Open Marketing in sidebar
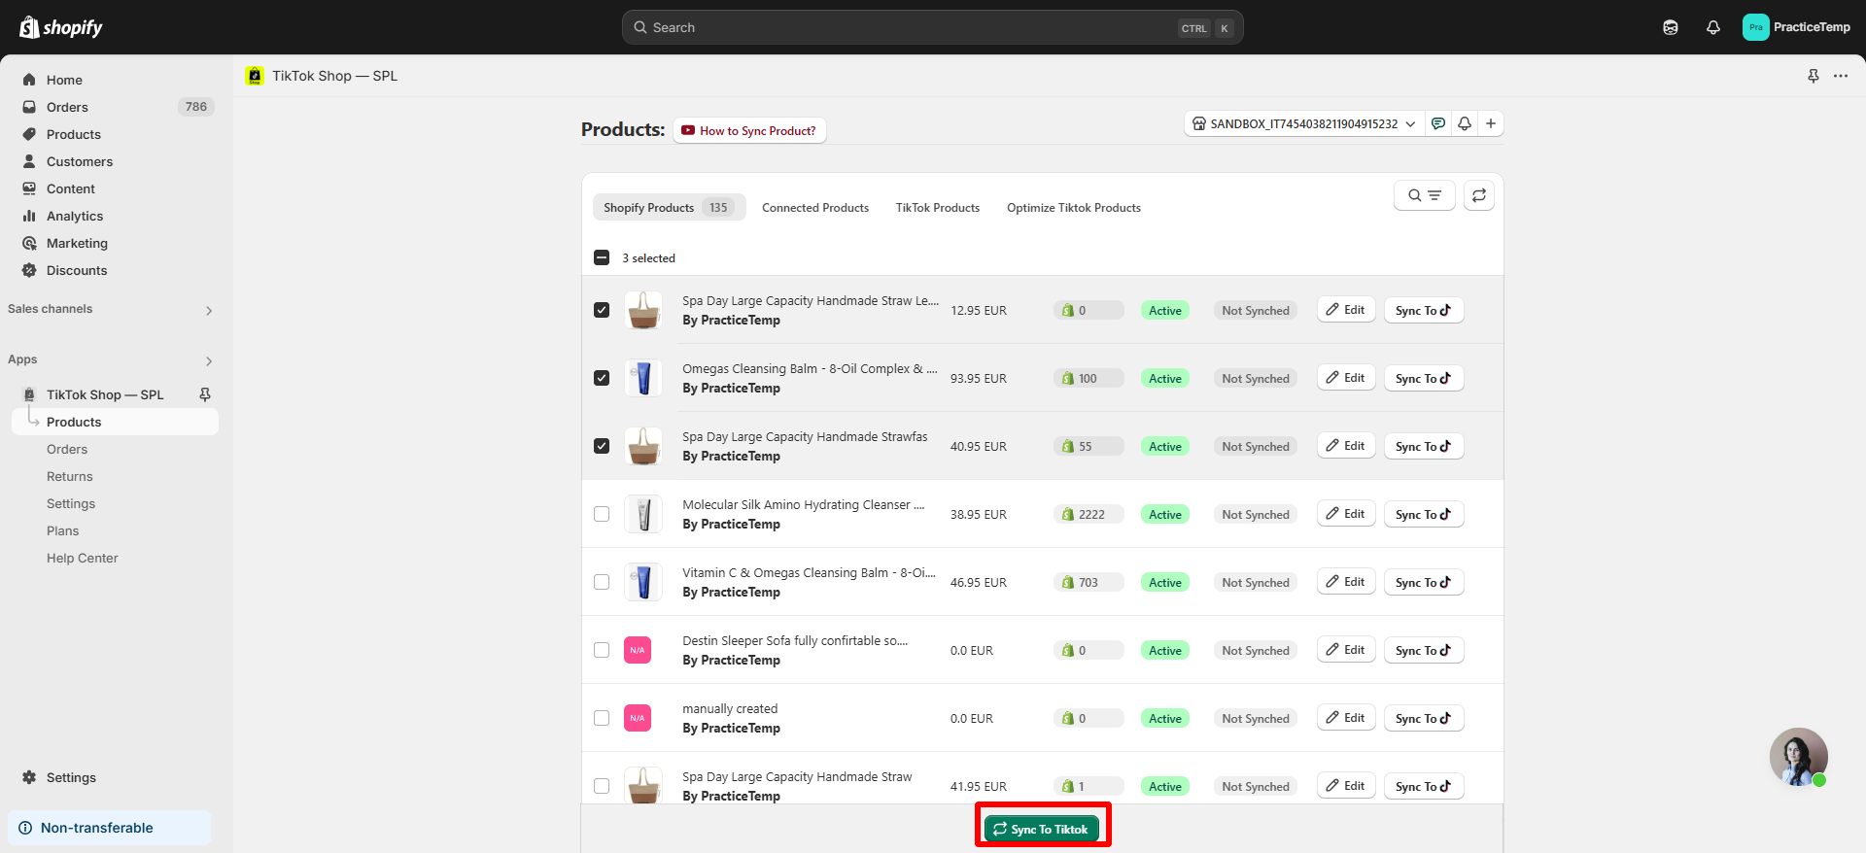 click(115, 243)
